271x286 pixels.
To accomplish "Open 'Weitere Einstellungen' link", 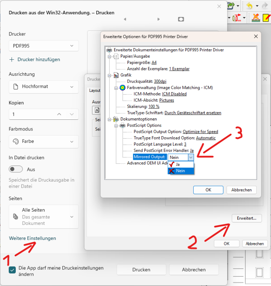I will point(32,238).
